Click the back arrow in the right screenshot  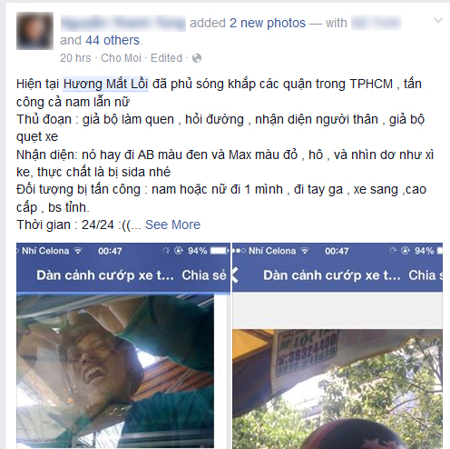click(235, 275)
